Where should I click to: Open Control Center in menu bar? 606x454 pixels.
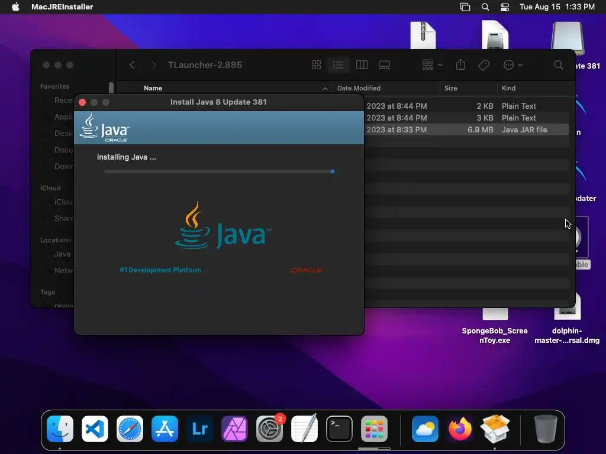(504, 7)
